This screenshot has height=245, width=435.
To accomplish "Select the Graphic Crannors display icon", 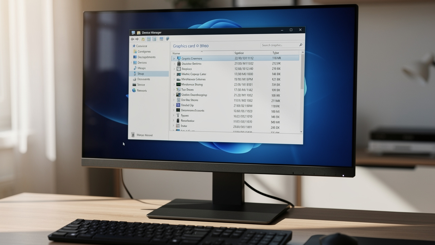I will tap(178, 58).
